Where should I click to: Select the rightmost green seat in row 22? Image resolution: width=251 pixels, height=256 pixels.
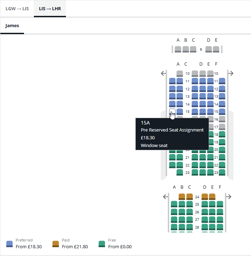tap(222, 165)
